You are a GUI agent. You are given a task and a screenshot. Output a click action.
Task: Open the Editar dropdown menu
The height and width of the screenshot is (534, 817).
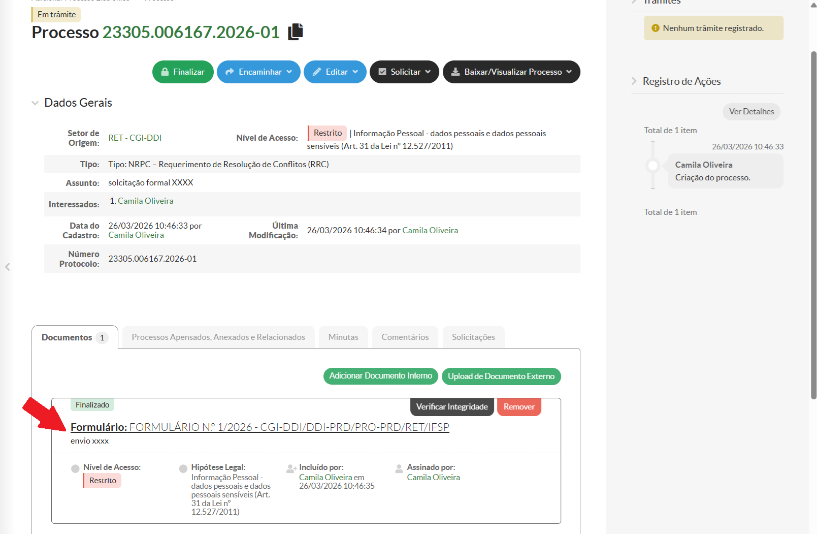[335, 72]
